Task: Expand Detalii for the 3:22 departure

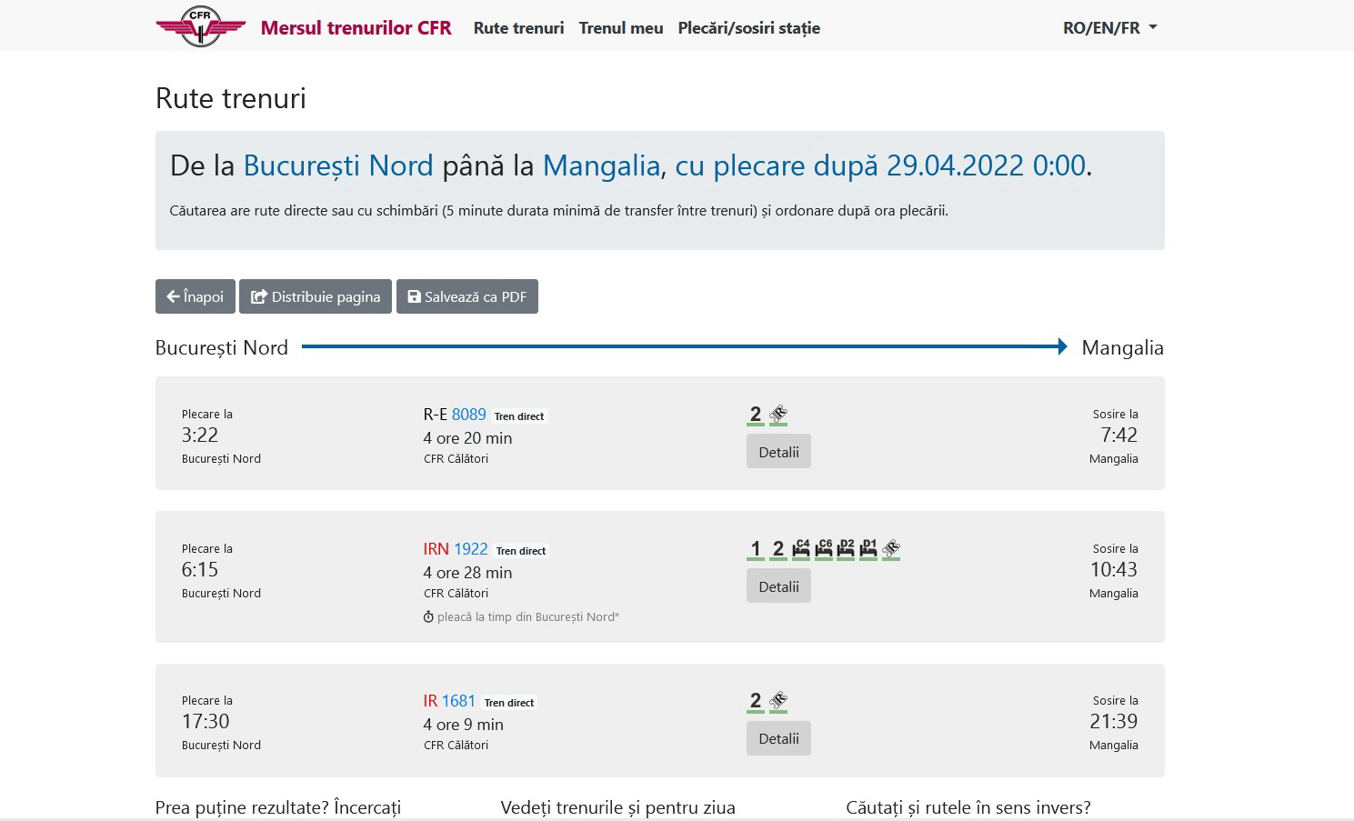Action: pos(778,452)
